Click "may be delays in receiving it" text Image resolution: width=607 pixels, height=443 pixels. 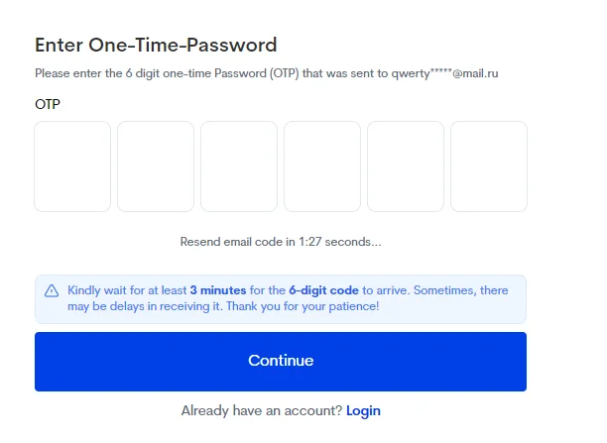pyautogui.click(x=144, y=306)
